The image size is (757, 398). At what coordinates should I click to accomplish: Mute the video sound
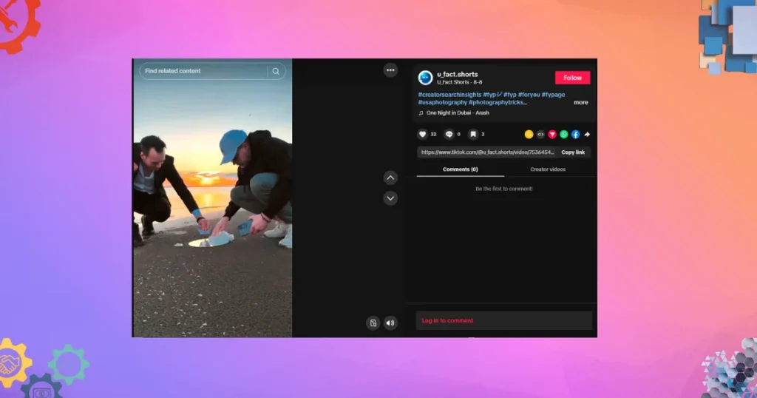pos(390,323)
